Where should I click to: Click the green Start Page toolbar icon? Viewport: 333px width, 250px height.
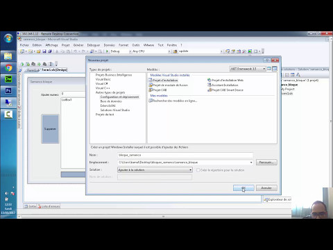pos(250,51)
